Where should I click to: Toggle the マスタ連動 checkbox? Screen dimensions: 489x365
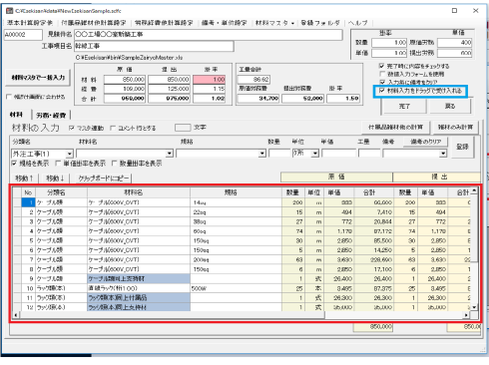click(x=72, y=128)
